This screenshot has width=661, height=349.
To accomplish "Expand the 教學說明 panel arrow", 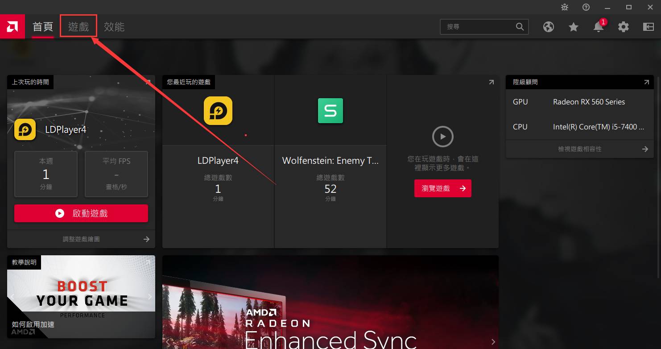I will [x=148, y=262].
